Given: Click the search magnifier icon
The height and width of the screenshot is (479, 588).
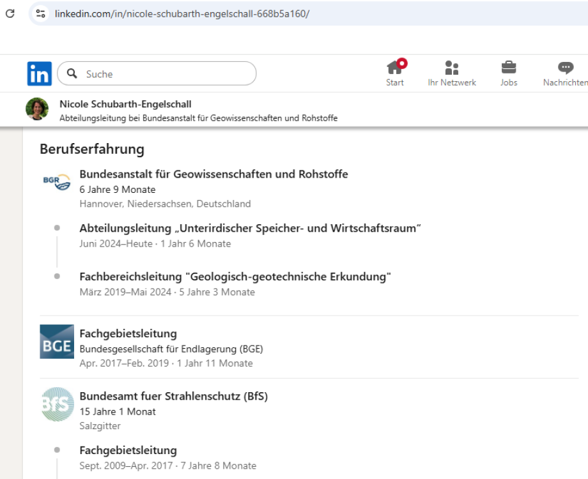Looking at the screenshot, I should coord(72,73).
